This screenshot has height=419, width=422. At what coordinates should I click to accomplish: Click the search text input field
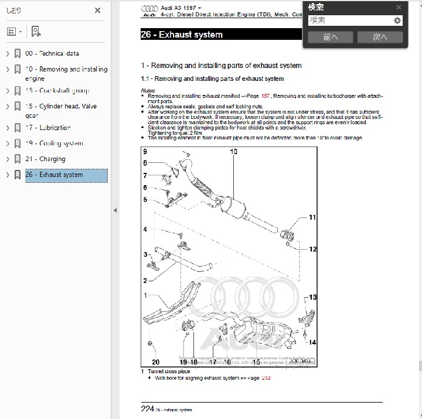click(350, 21)
